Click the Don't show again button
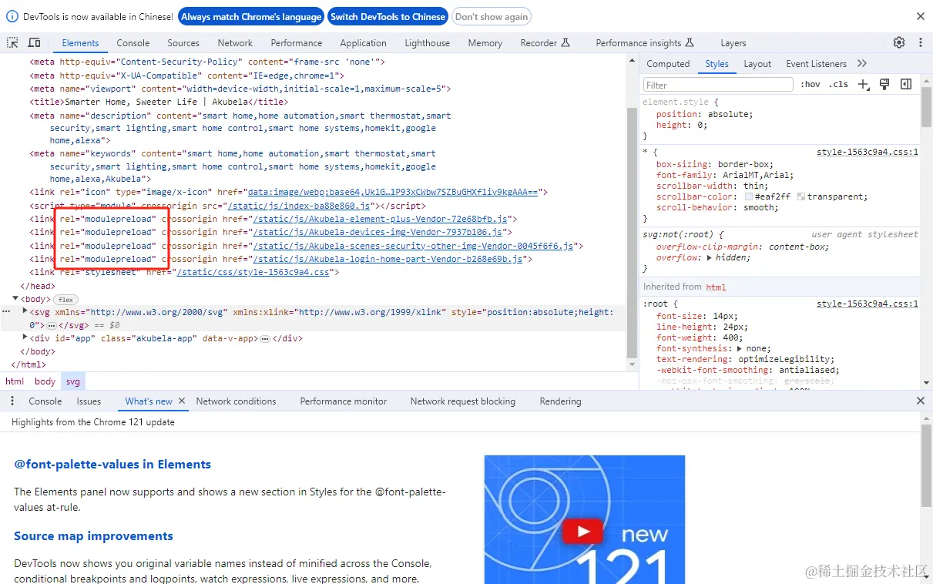The width and height of the screenshot is (933, 584). click(492, 16)
